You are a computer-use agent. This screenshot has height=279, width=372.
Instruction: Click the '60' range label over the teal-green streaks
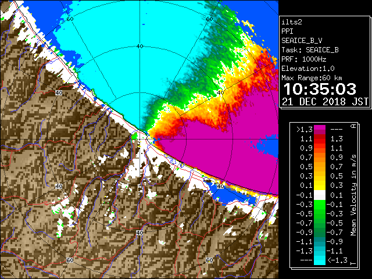coord(209,19)
